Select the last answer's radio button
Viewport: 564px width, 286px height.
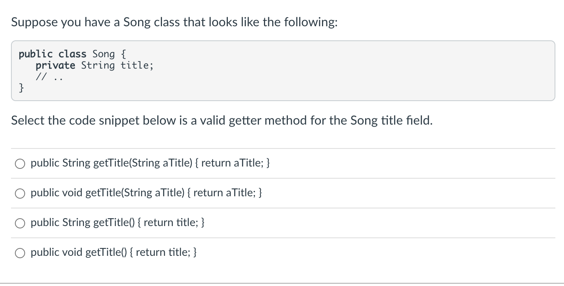tap(20, 253)
